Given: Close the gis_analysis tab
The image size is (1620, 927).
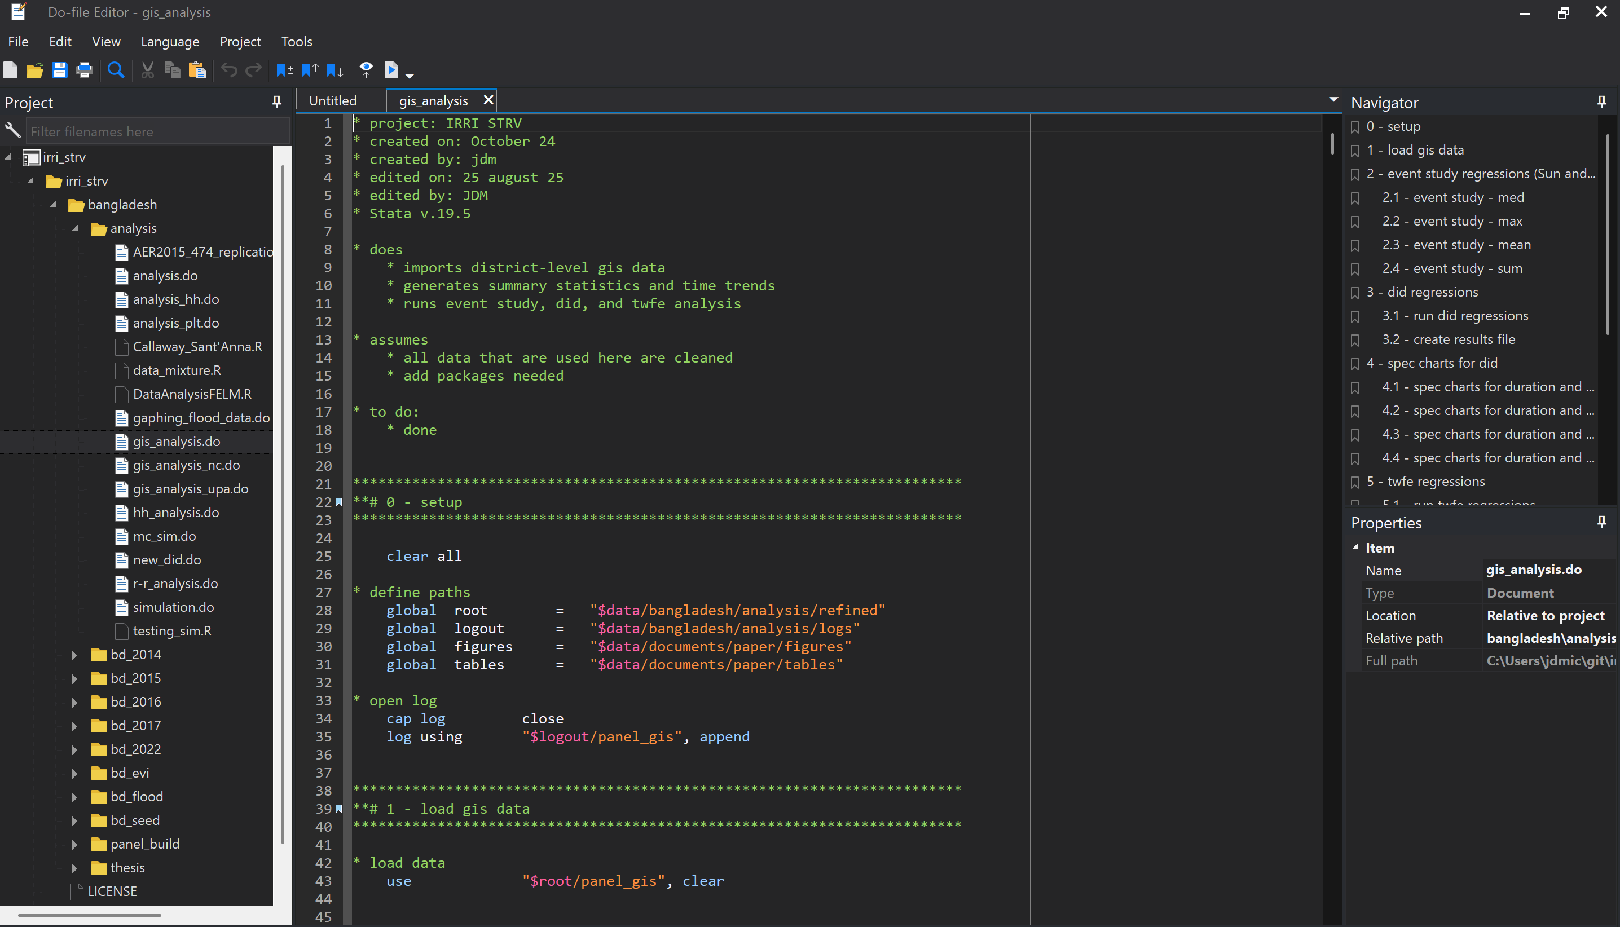Looking at the screenshot, I should [488, 100].
